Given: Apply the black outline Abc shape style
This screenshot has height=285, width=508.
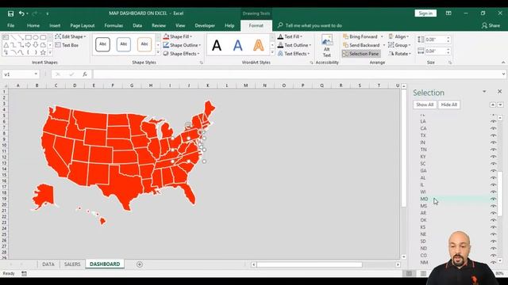Looking at the screenshot, I should 102,44.
